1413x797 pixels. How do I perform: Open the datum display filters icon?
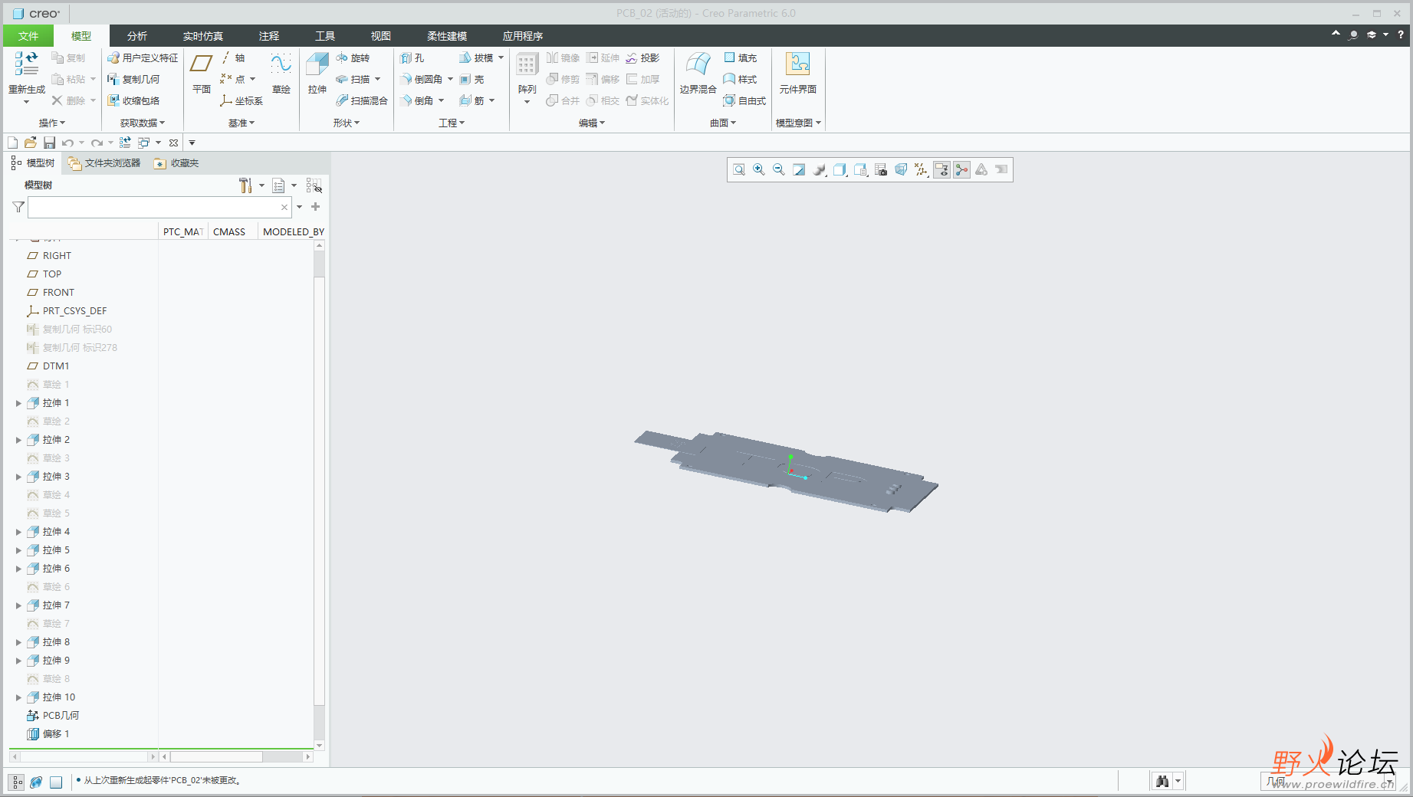921,170
